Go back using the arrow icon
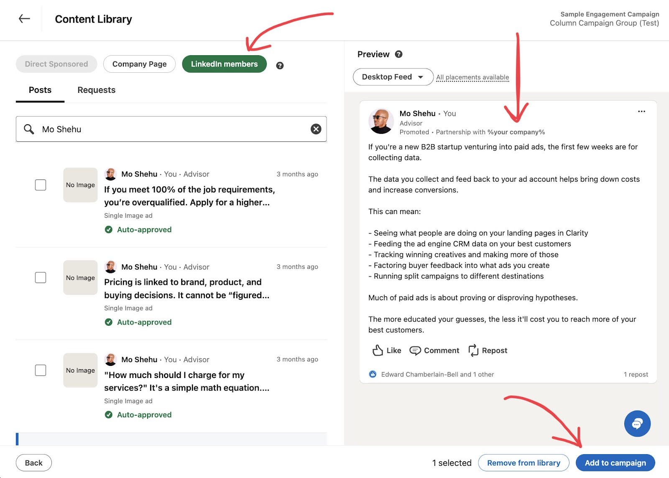 (24, 18)
